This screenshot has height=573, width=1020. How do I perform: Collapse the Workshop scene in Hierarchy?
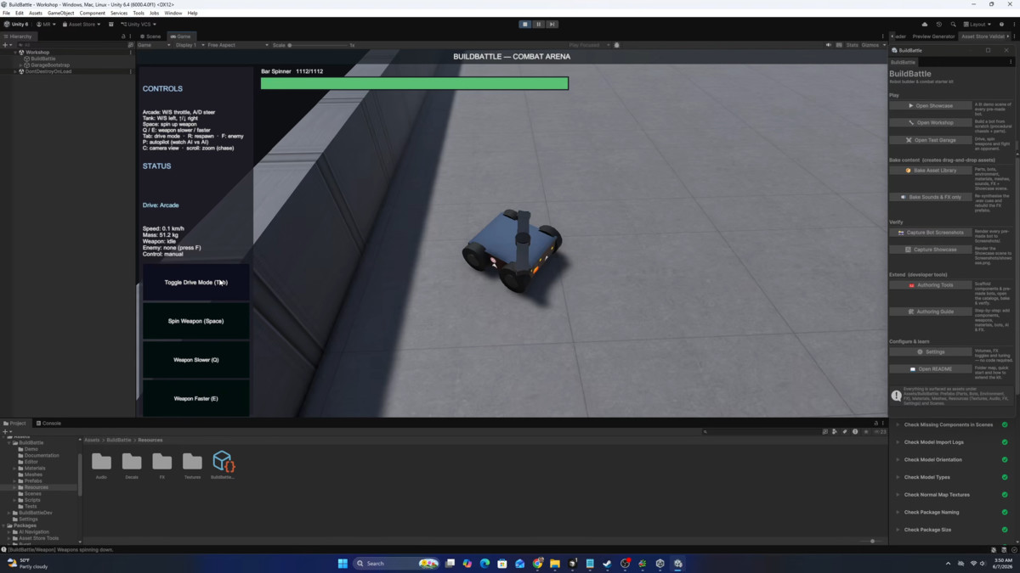[x=16, y=53]
